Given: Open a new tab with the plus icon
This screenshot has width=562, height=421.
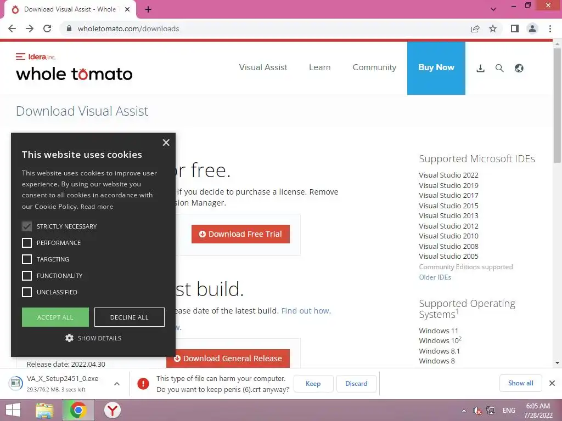Looking at the screenshot, I should (x=148, y=10).
